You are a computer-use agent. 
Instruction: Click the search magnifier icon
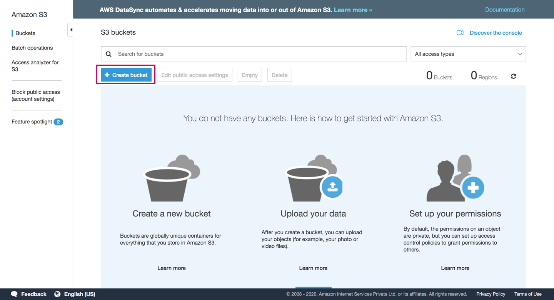tap(108, 54)
